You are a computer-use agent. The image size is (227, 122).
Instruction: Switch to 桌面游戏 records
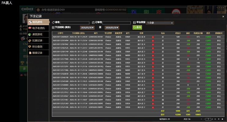pos(38,34)
